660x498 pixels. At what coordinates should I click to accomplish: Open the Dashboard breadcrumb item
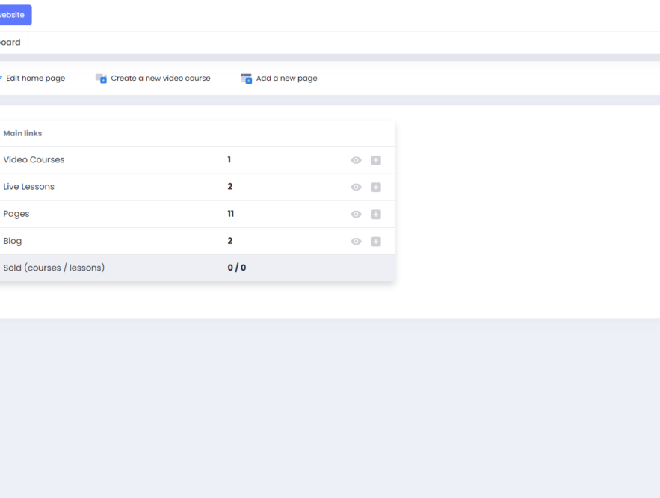(10, 42)
